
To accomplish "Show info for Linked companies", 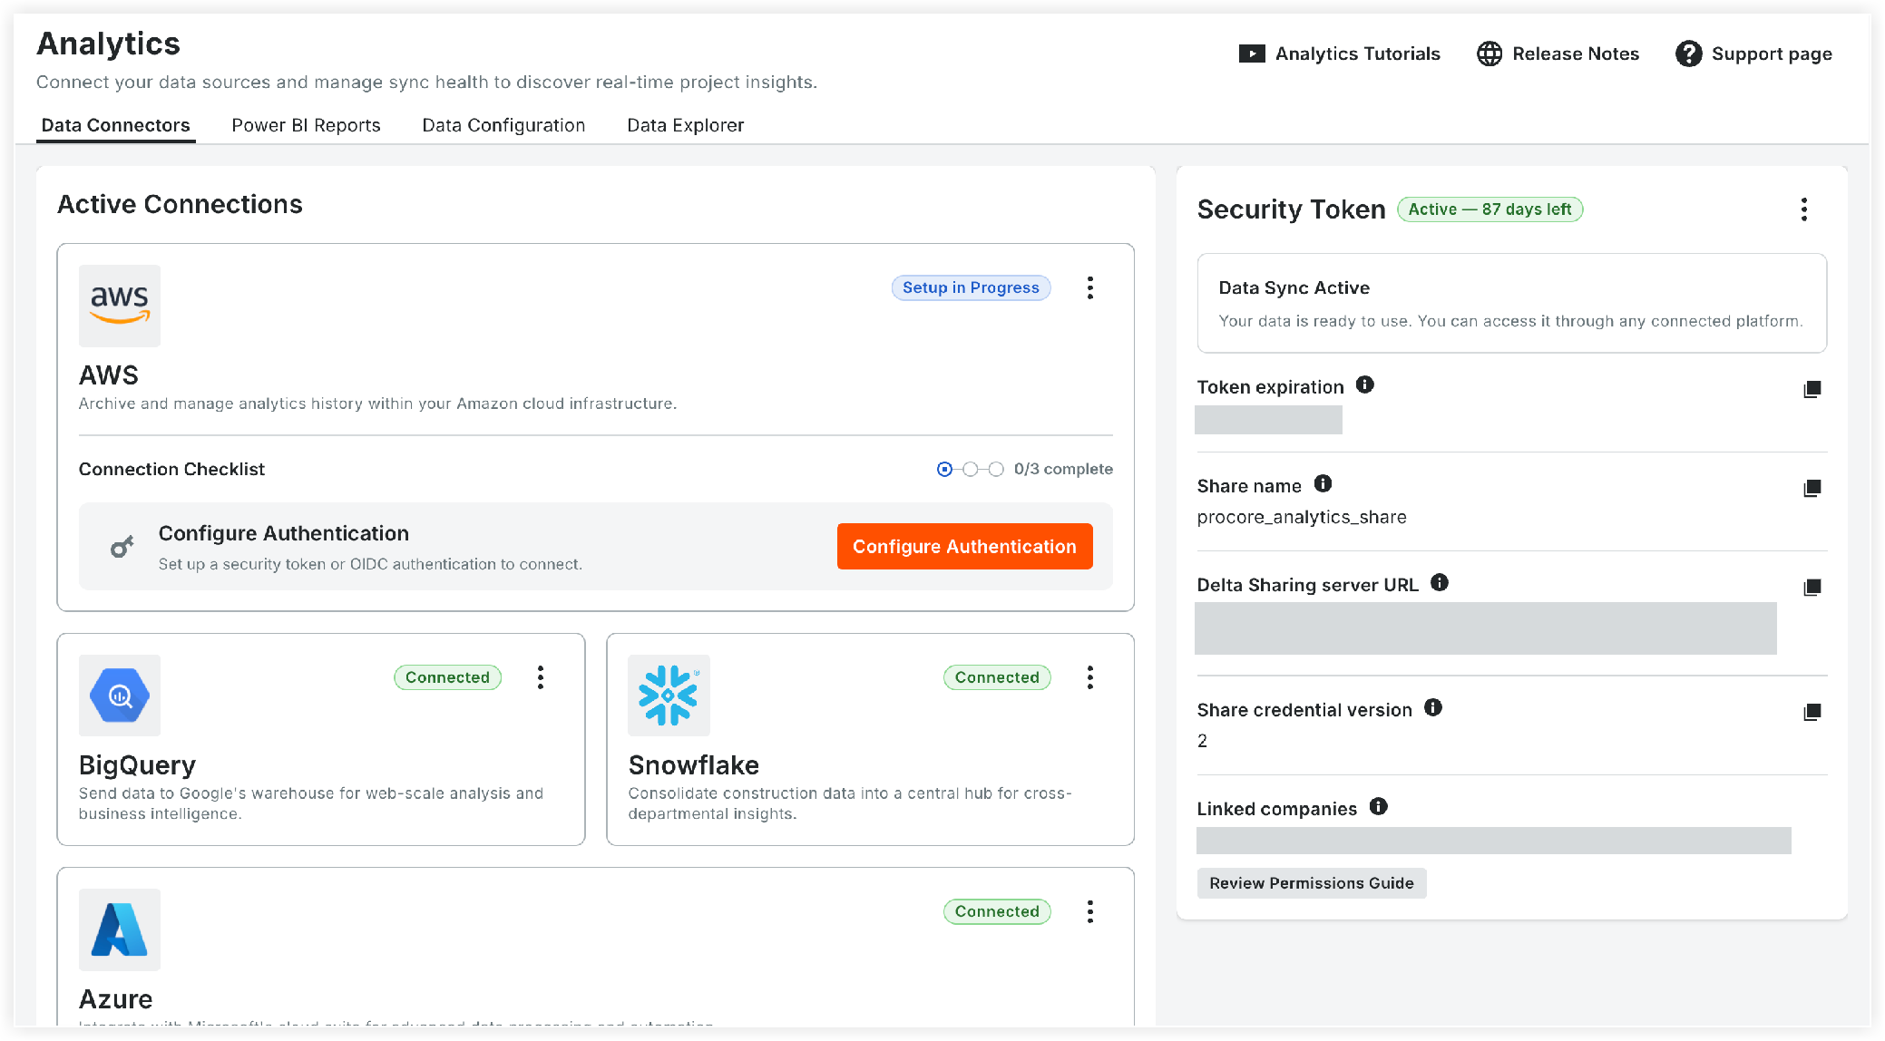I will coord(1379,806).
